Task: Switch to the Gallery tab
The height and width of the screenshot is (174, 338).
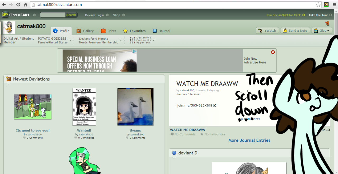Action: [x=85, y=31]
